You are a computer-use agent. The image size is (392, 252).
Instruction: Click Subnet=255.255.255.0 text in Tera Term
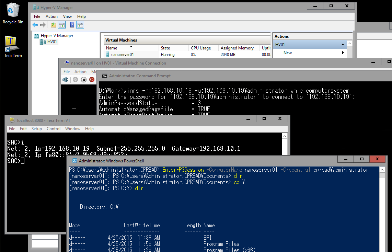(131, 149)
